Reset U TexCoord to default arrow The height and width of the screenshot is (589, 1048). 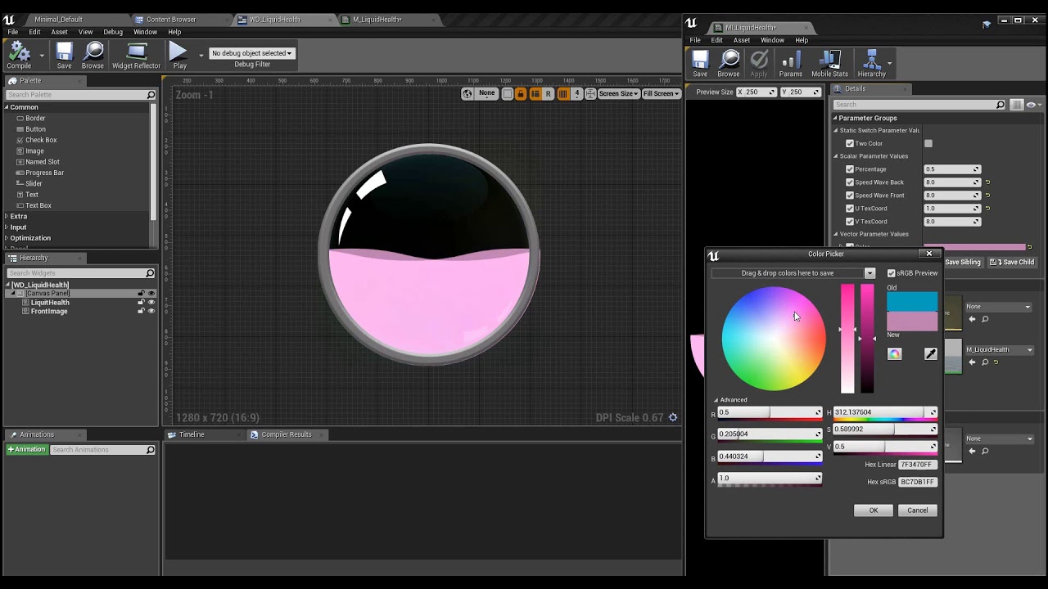987,209
